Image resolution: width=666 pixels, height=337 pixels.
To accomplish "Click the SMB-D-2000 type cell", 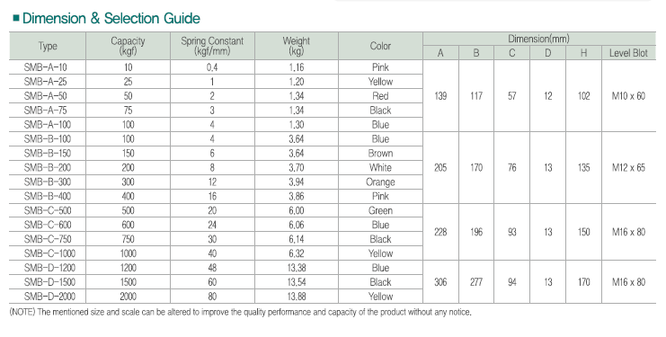I will point(48,297).
